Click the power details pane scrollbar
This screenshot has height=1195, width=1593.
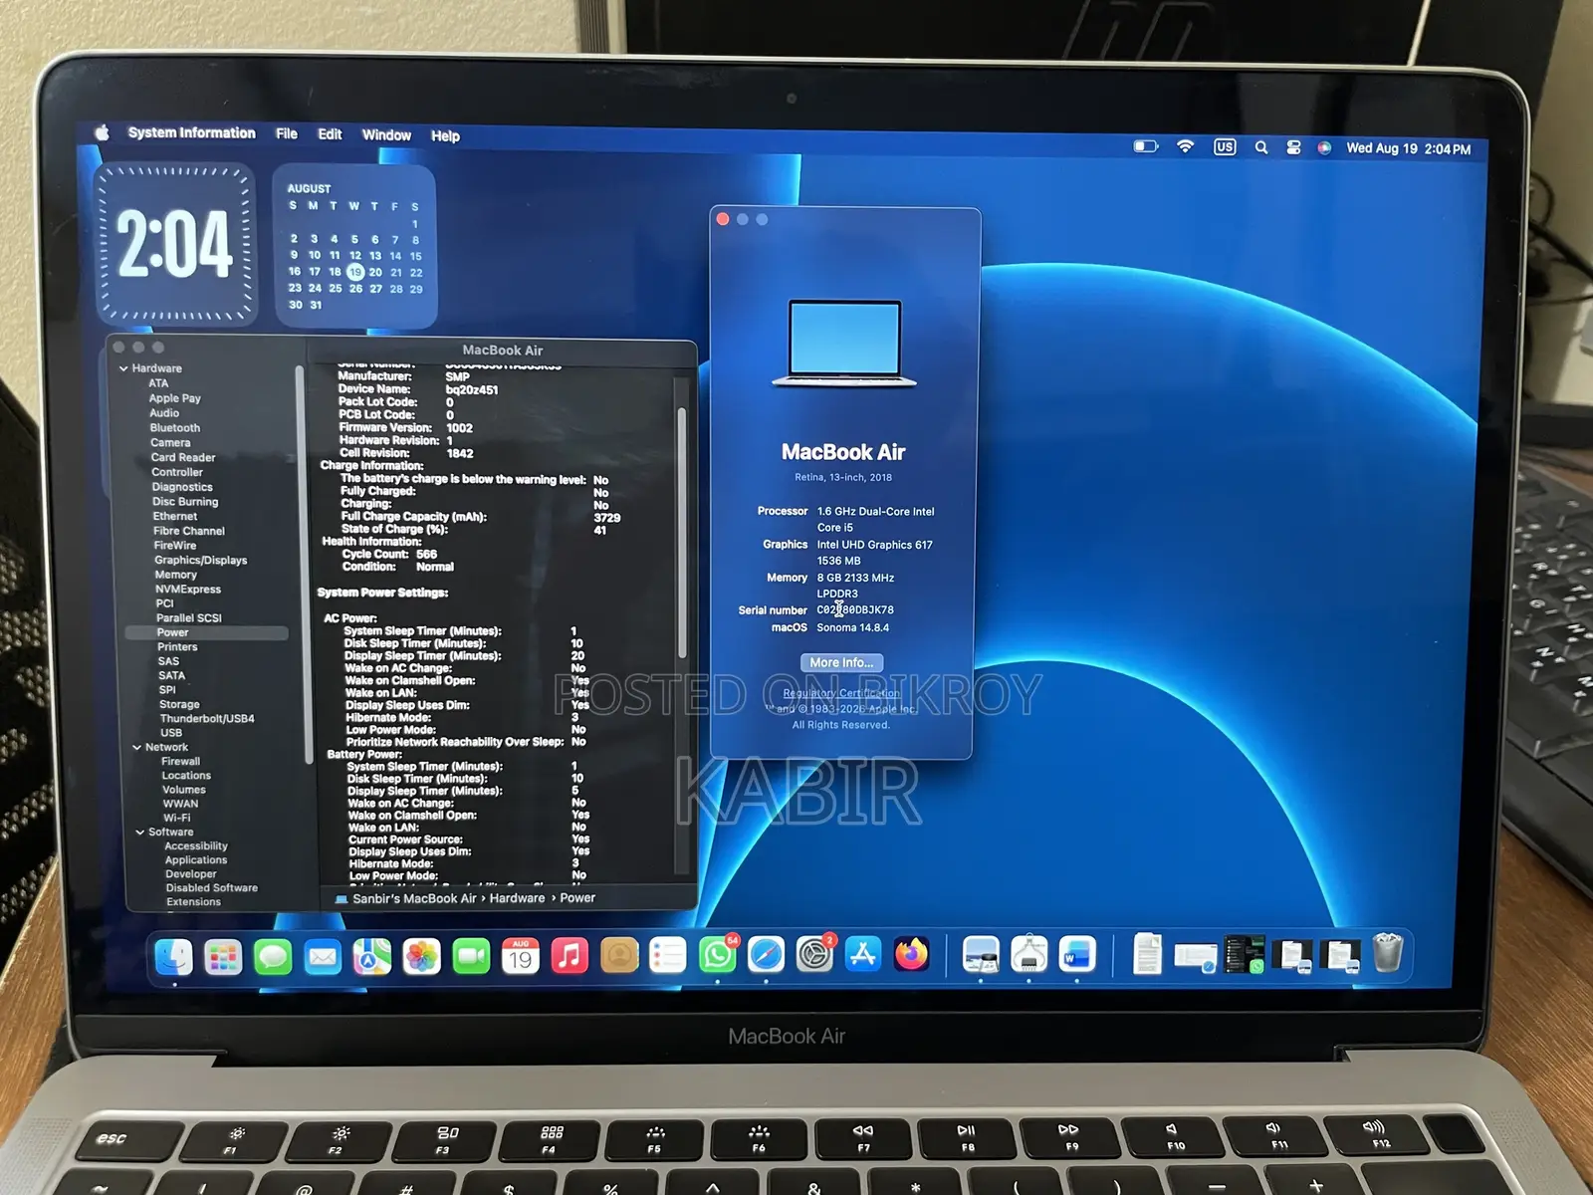pyautogui.click(x=682, y=533)
